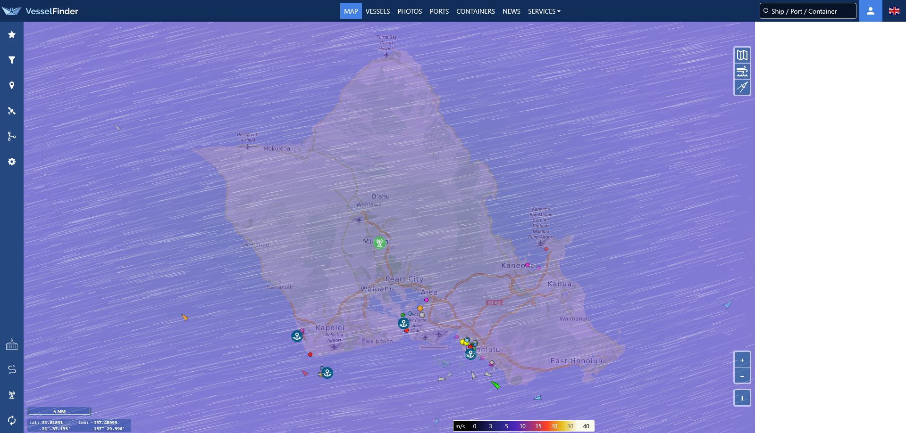Refresh the map with circular arrows

click(x=12, y=420)
